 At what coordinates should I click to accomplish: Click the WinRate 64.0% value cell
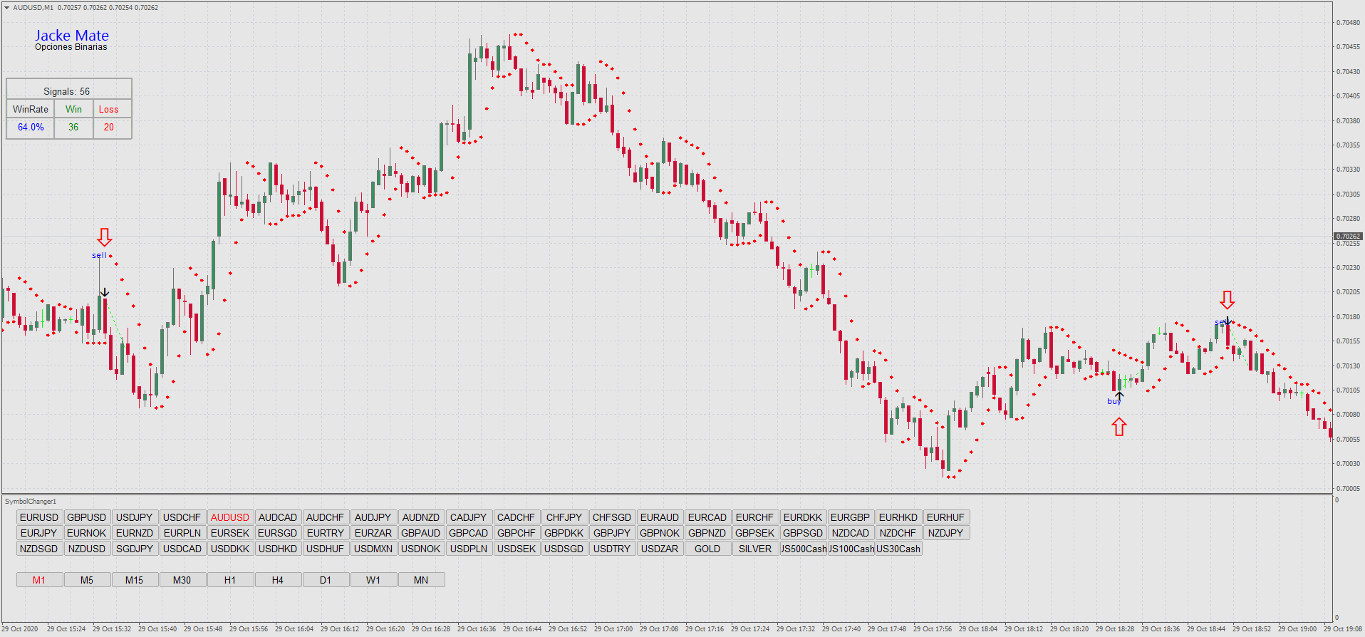coord(31,128)
